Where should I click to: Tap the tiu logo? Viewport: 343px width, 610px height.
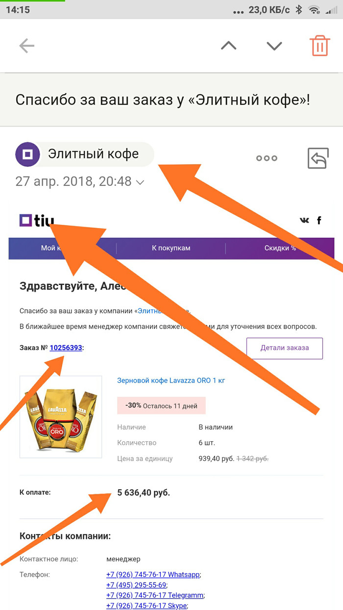37,221
